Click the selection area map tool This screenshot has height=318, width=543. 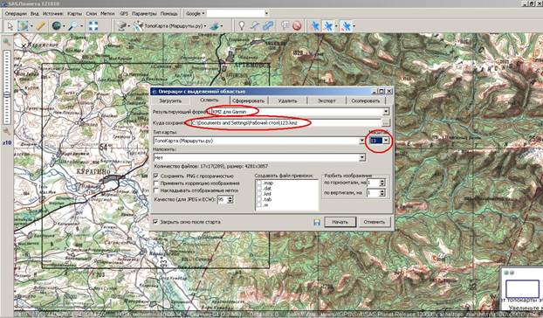(x=22, y=26)
